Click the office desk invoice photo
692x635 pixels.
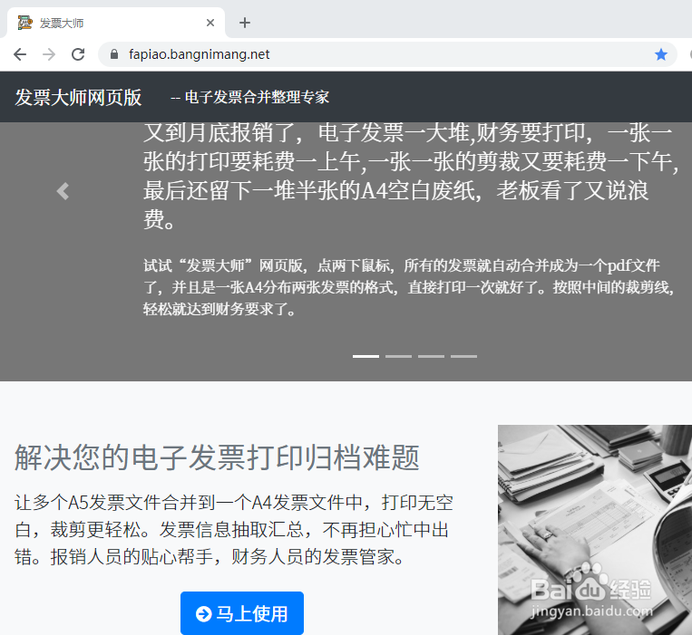[595, 530]
